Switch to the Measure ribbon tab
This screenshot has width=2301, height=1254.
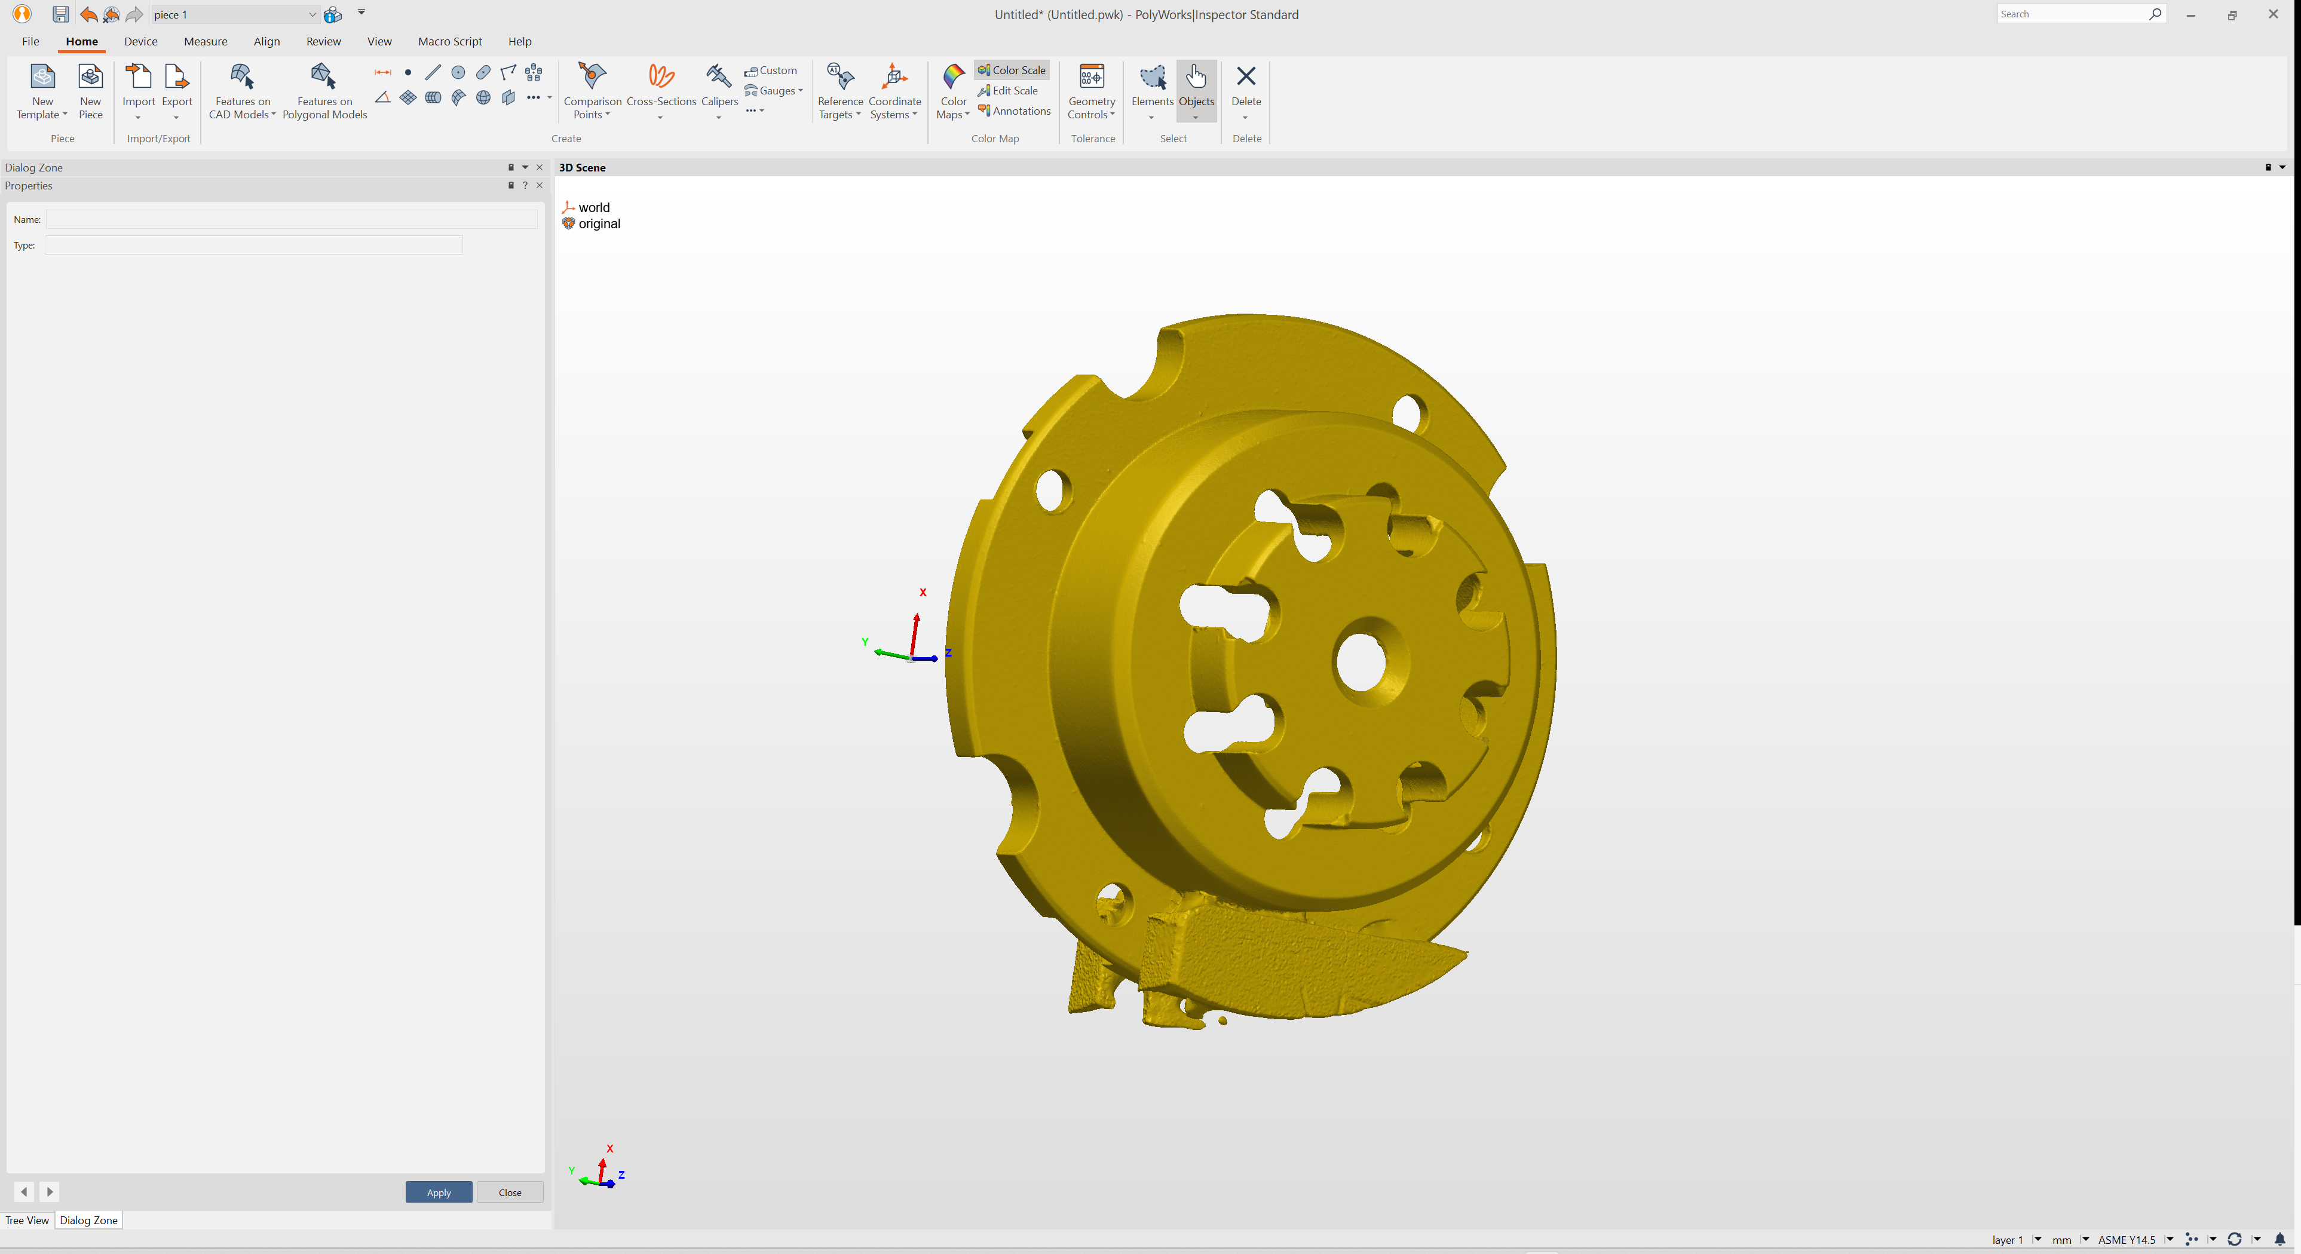point(206,41)
